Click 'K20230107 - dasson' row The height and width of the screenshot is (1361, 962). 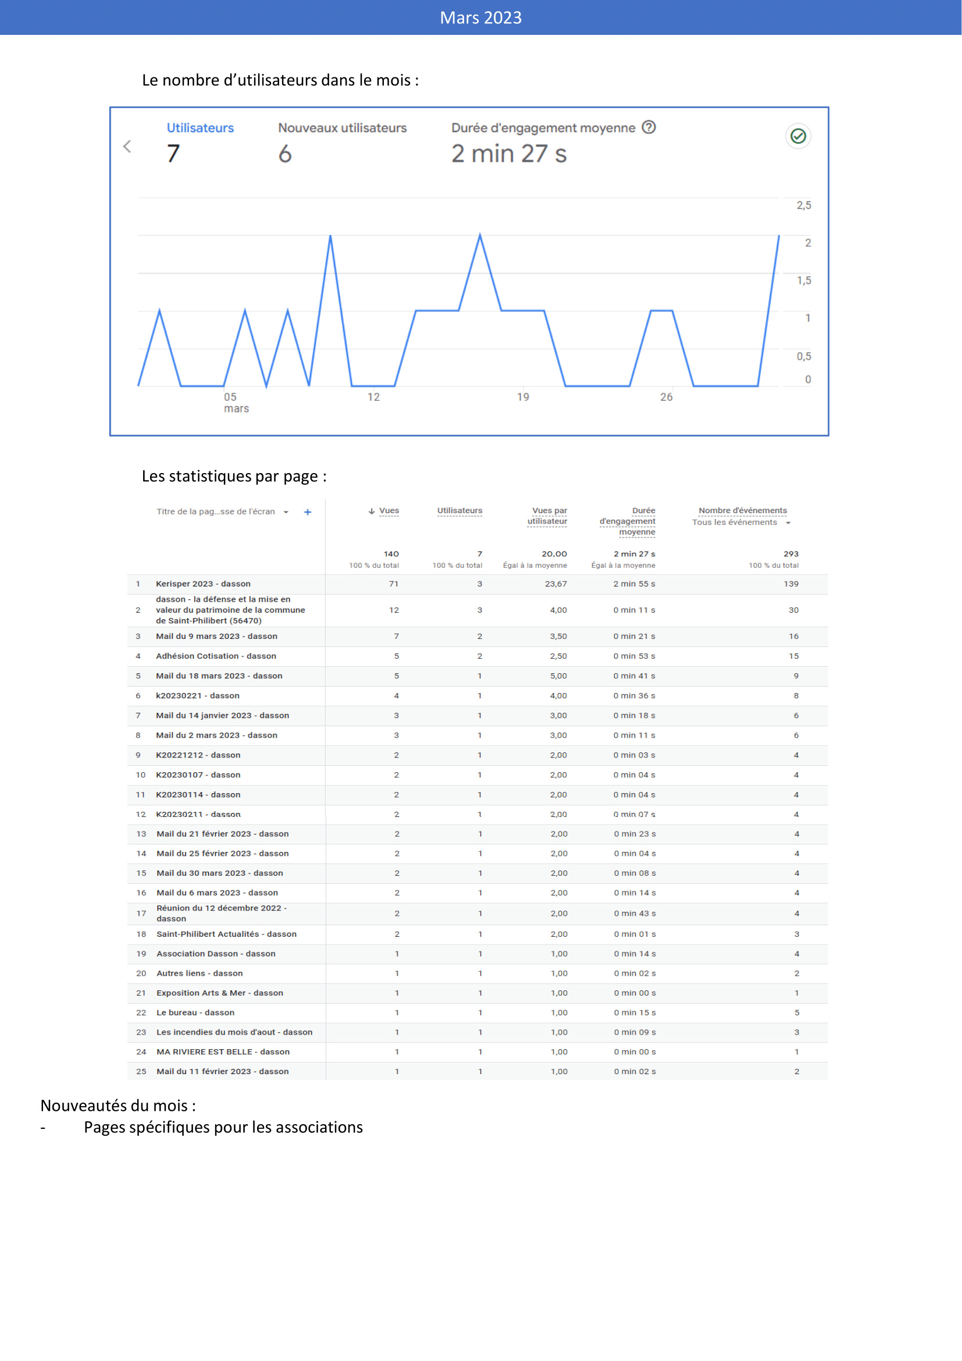pyautogui.click(x=478, y=775)
